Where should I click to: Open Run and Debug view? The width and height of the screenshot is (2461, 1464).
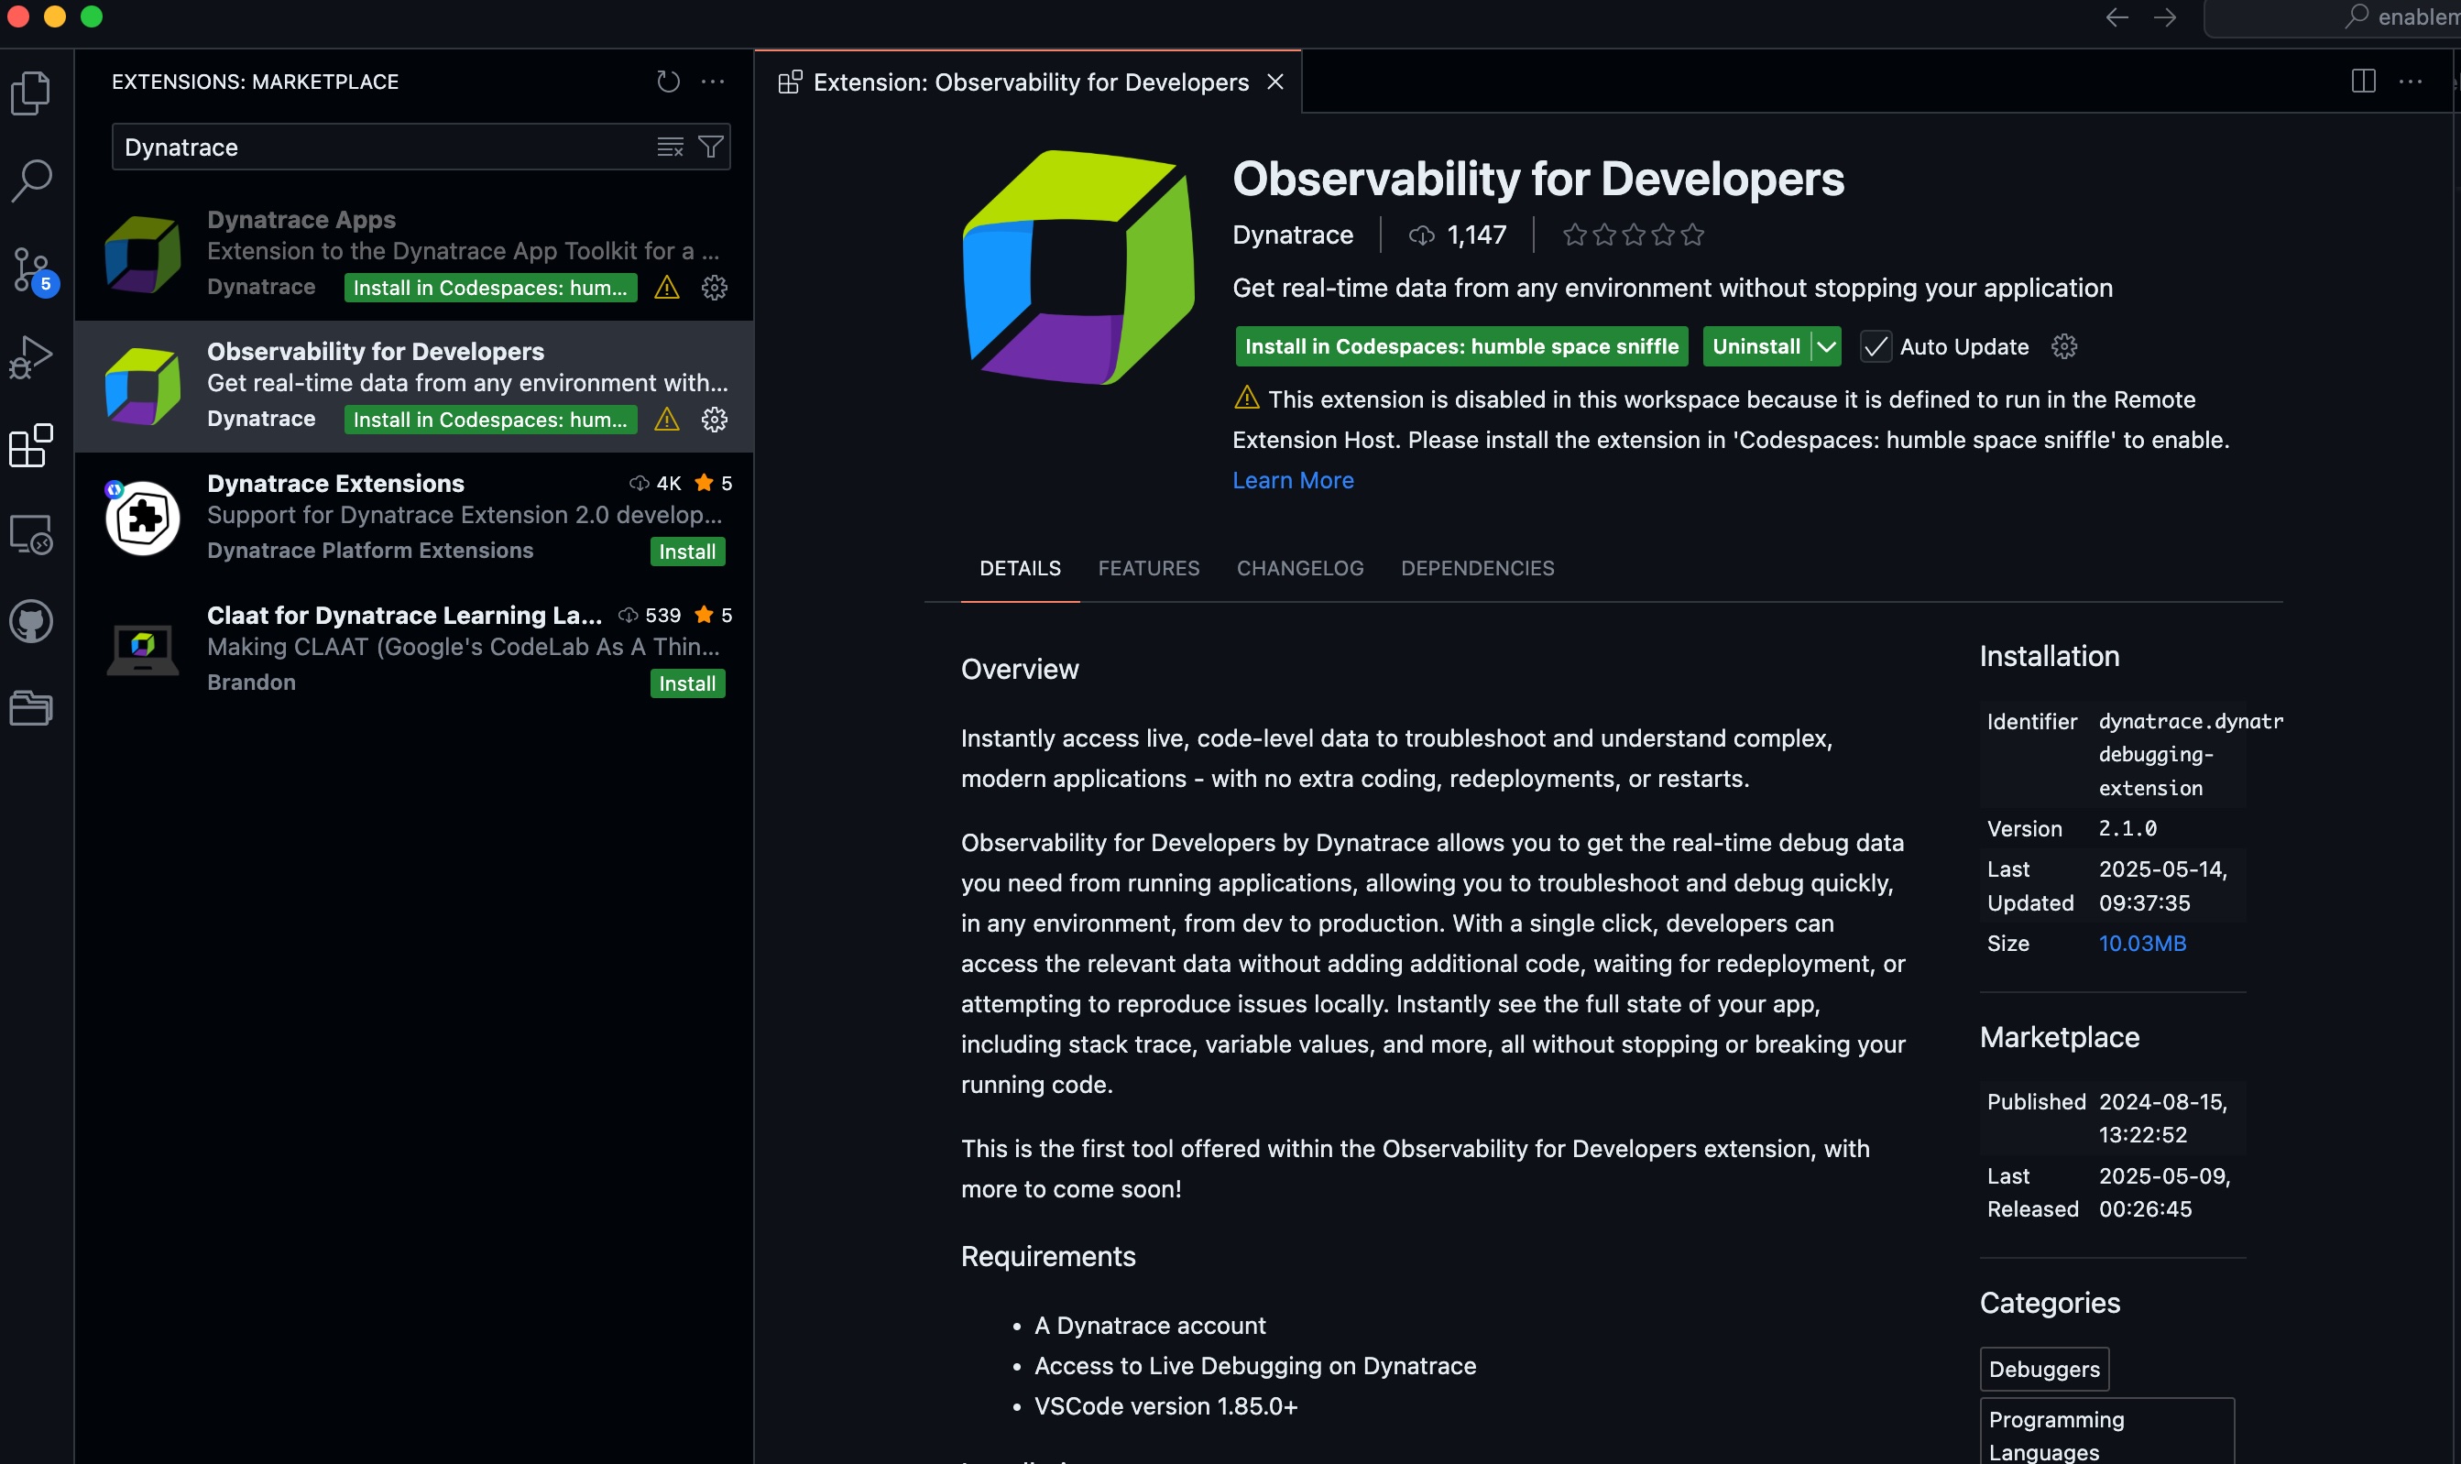[30, 357]
